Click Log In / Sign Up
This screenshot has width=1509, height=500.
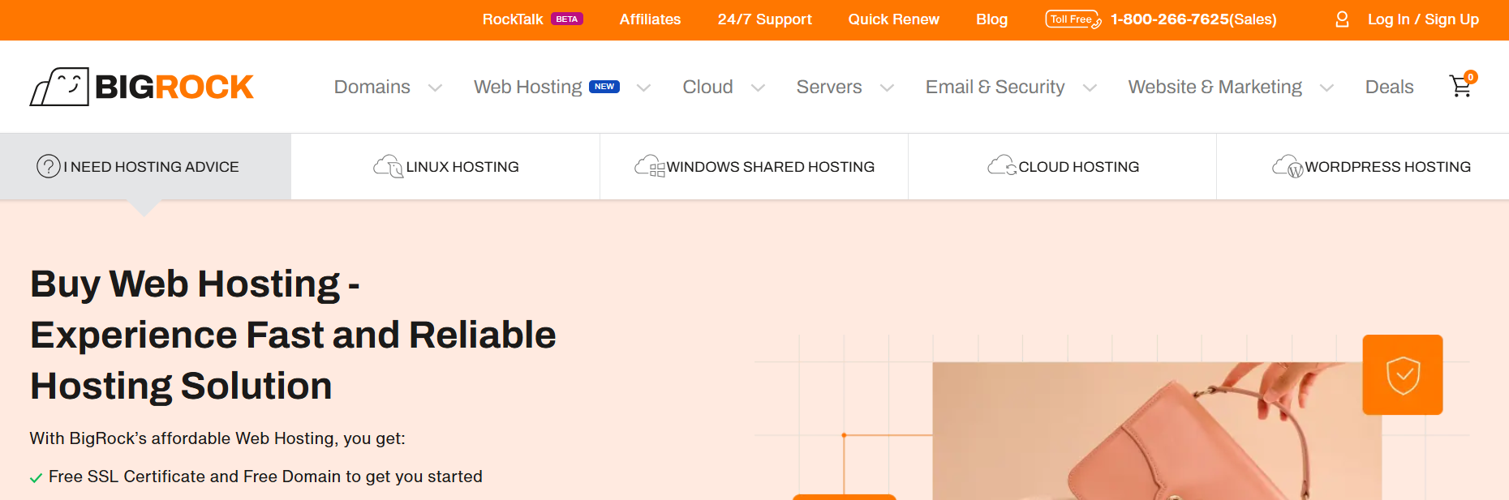[x=1423, y=19]
